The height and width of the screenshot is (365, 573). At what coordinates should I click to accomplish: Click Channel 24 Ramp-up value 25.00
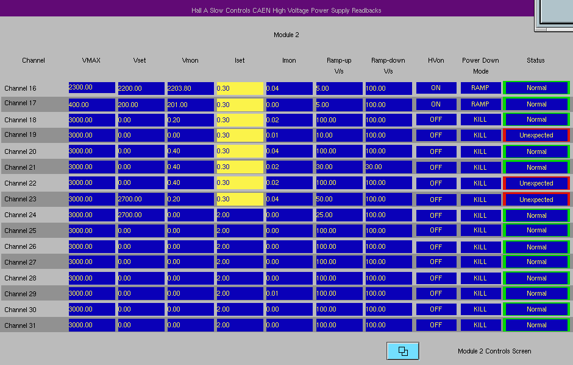[x=339, y=215]
